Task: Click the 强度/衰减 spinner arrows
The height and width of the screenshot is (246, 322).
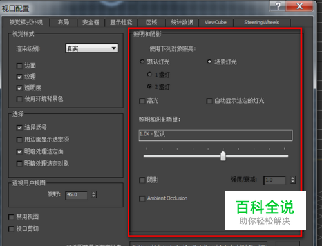Action: pyautogui.click(x=293, y=180)
